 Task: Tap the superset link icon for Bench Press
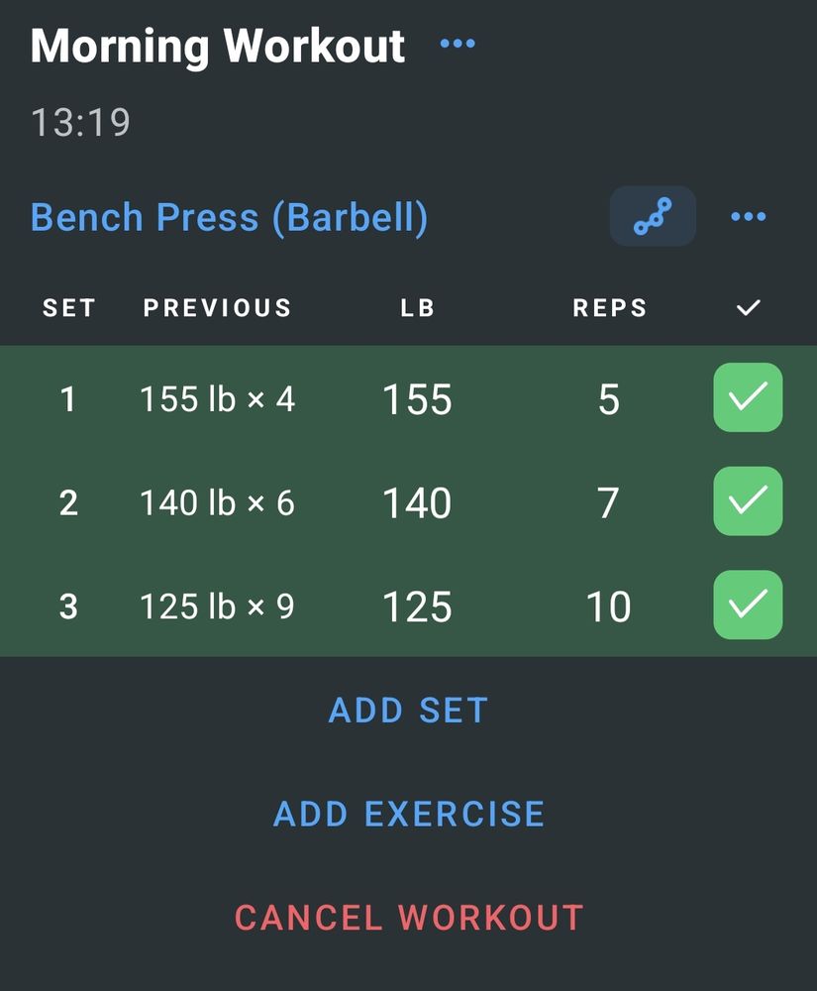tap(653, 216)
